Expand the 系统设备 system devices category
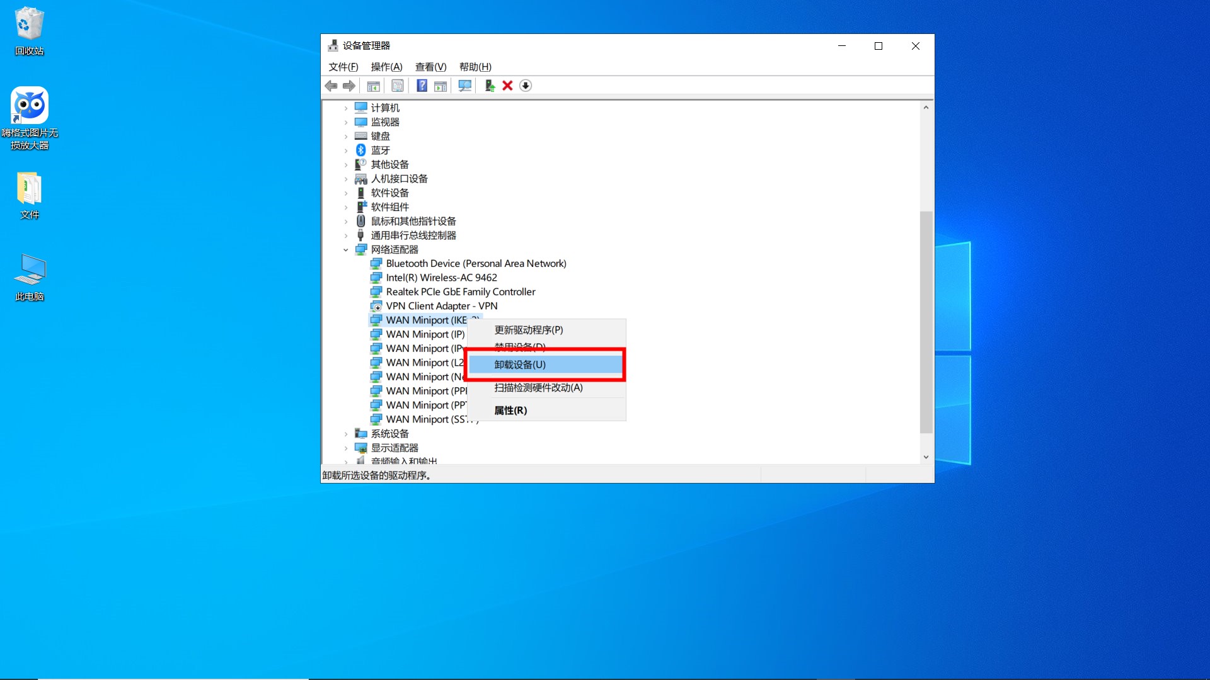 tap(345, 434)
